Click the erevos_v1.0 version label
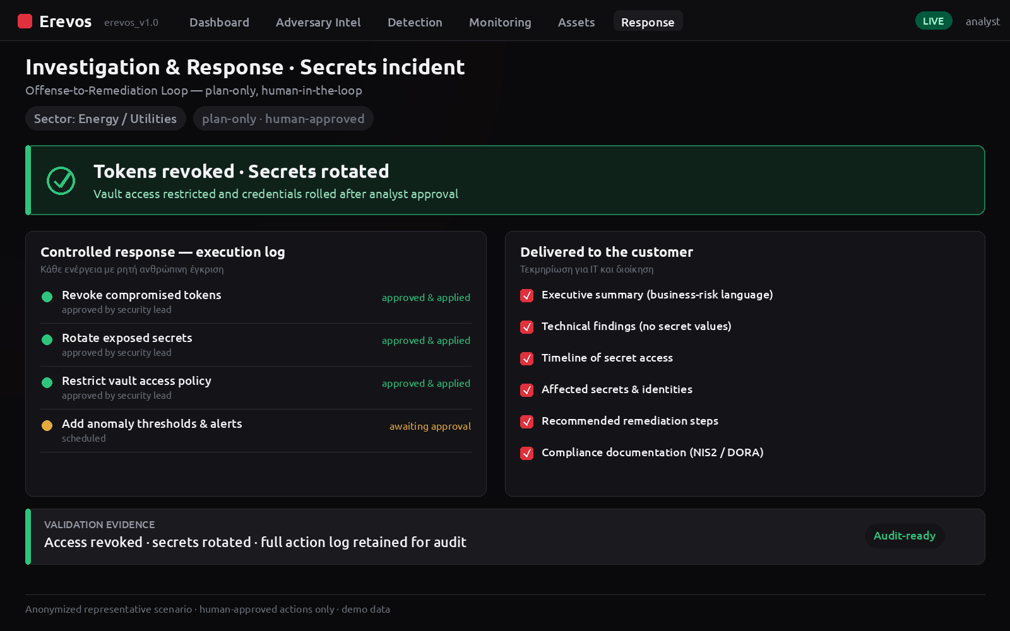This screenshot has height=631, width=1010. tap(131, 23)
